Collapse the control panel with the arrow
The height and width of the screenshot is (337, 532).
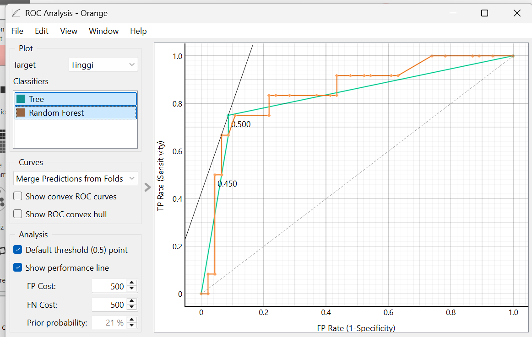[x=147, y=187]
